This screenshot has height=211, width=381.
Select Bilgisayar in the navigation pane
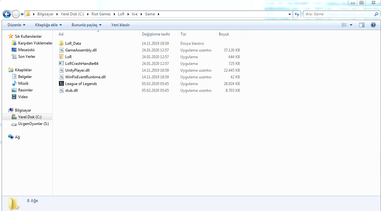point(23,110)
